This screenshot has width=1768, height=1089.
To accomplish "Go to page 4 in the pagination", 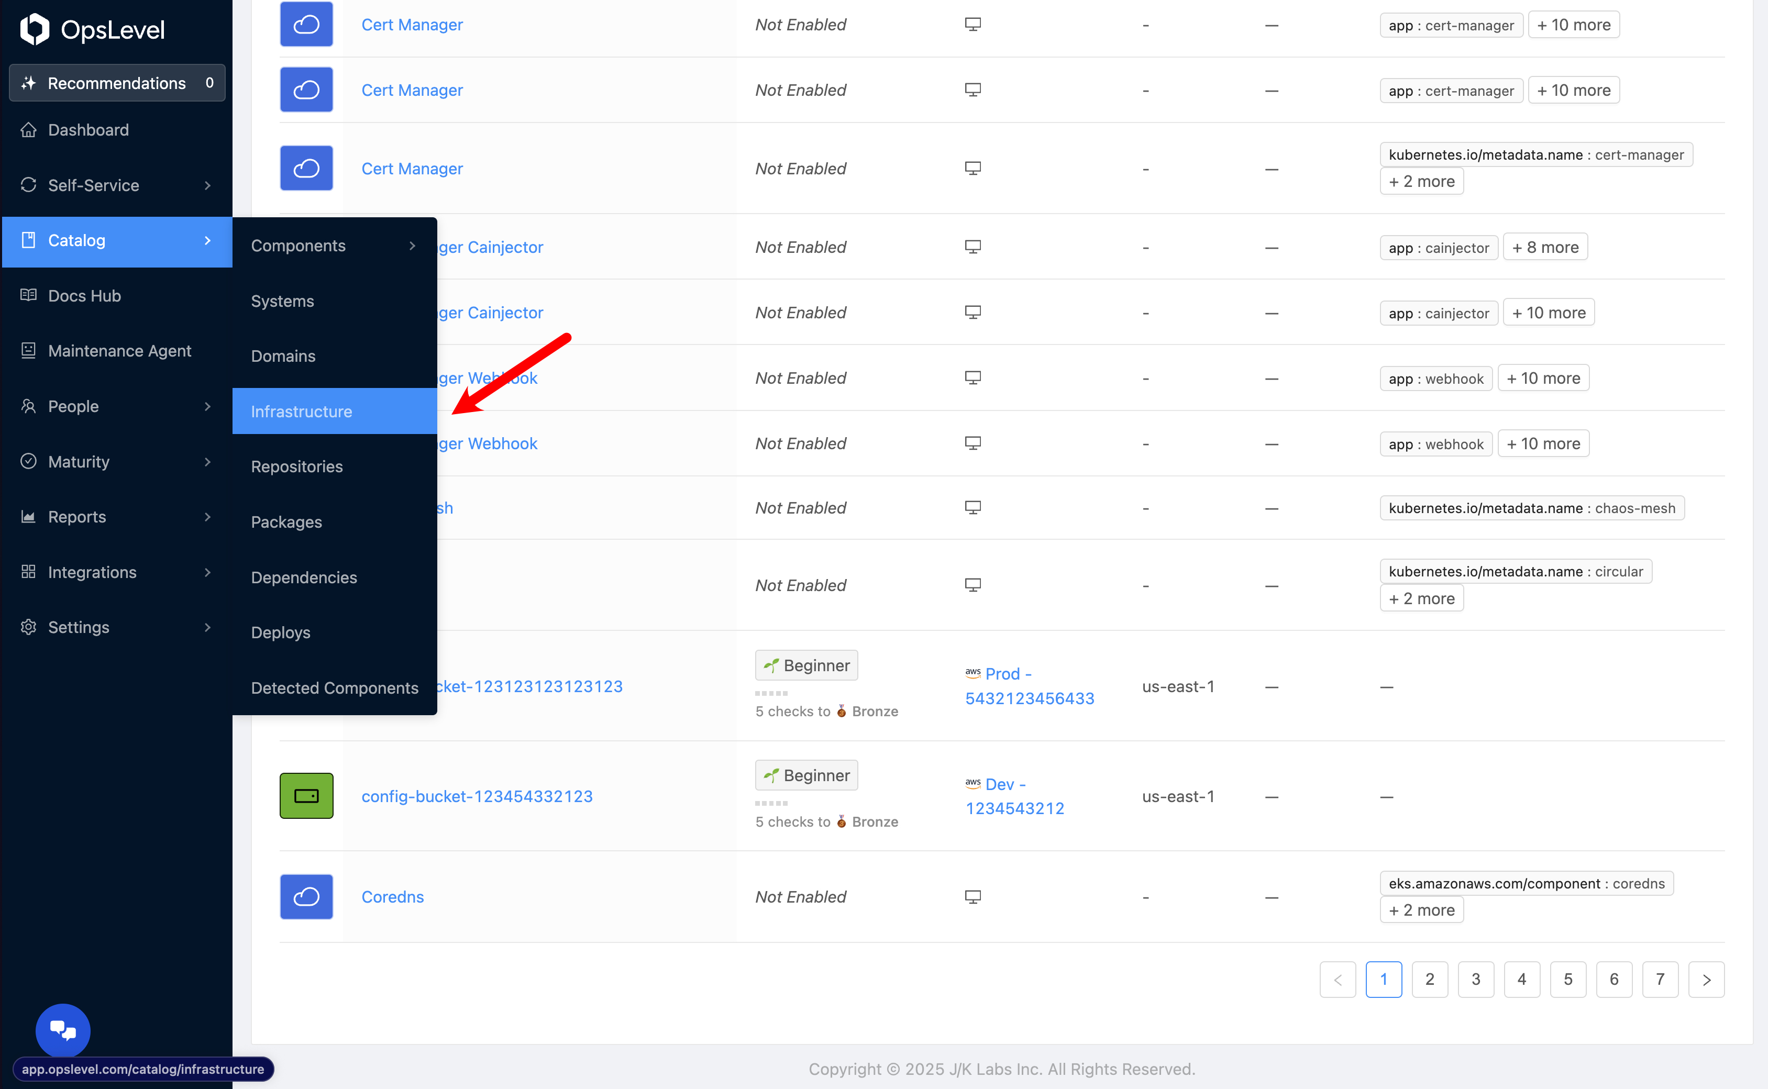I will (1522, 979).
